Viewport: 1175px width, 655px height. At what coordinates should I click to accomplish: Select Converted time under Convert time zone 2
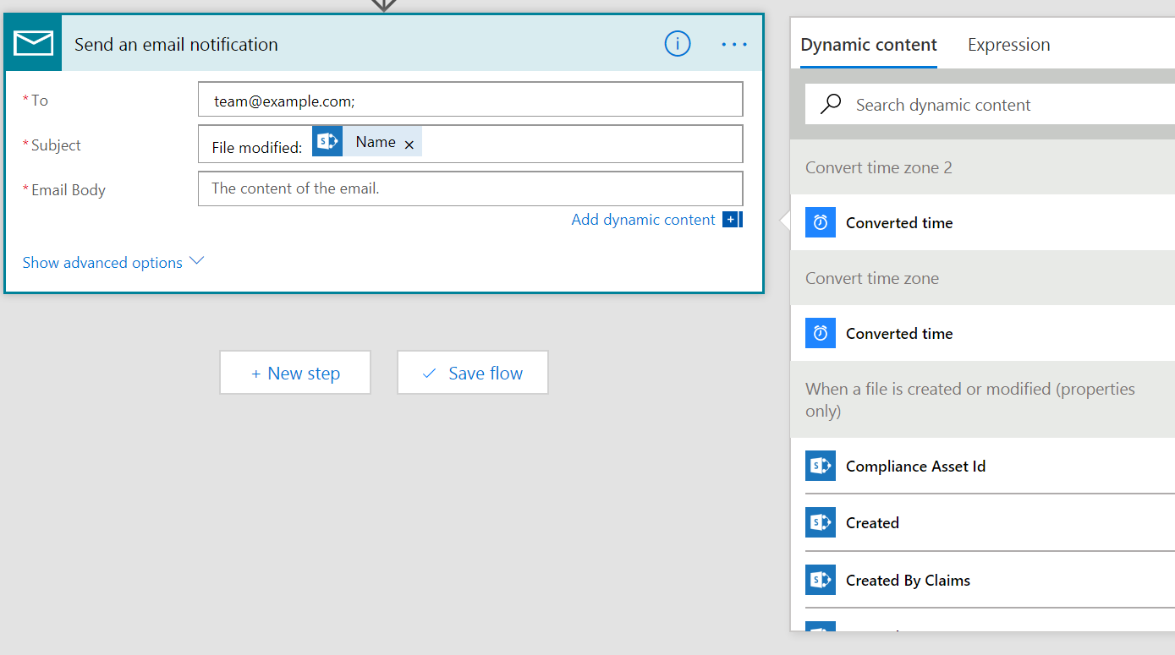tap(899, 223)
